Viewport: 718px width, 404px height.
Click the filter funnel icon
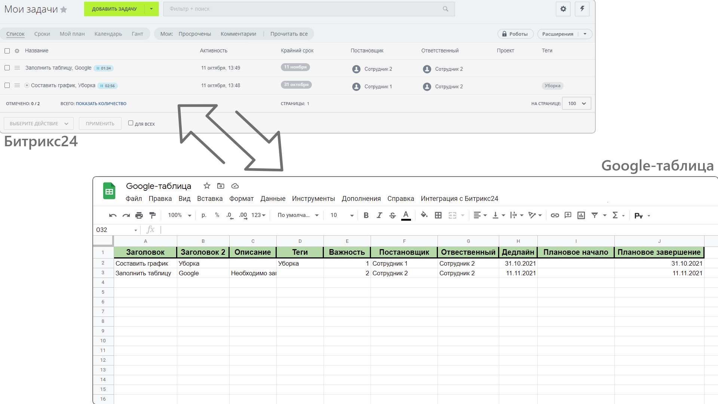tap(595, 215)
